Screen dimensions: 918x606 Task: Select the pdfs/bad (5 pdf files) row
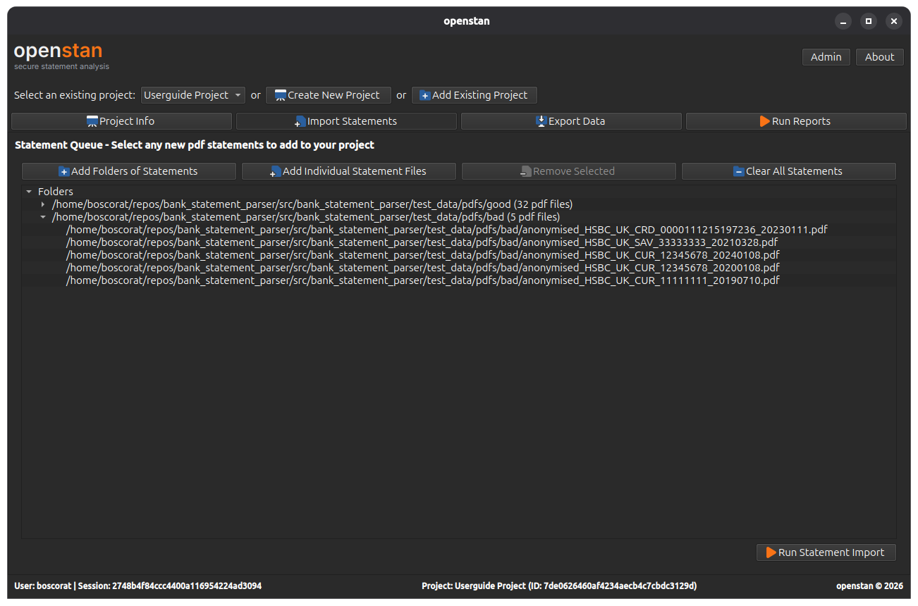click(x=459, y=217)
